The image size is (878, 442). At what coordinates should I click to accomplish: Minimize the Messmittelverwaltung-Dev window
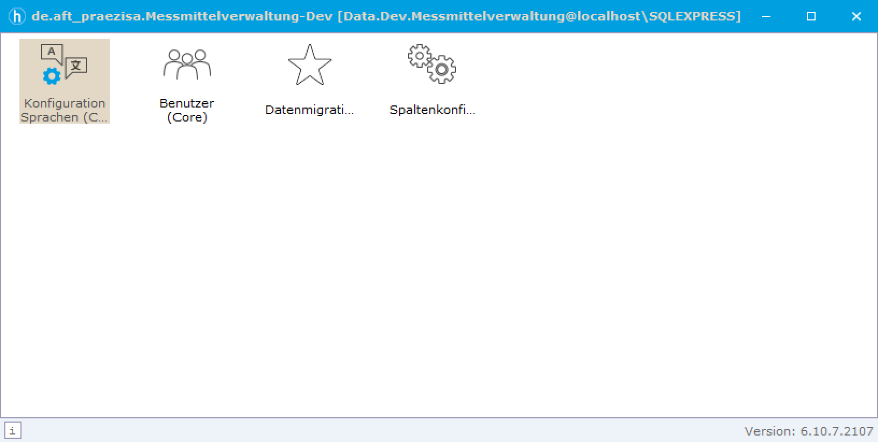pos(766,16)
